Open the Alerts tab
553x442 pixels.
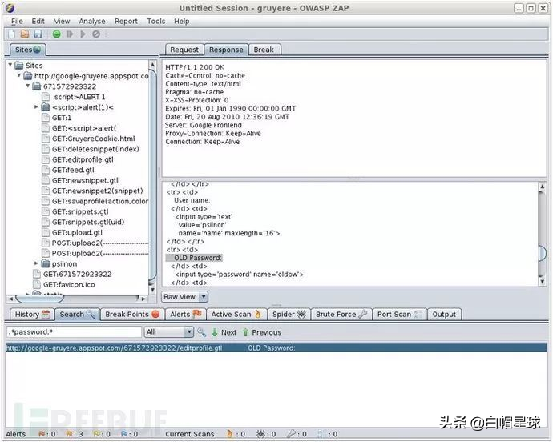pyautogui.click(x=185, y=315)
